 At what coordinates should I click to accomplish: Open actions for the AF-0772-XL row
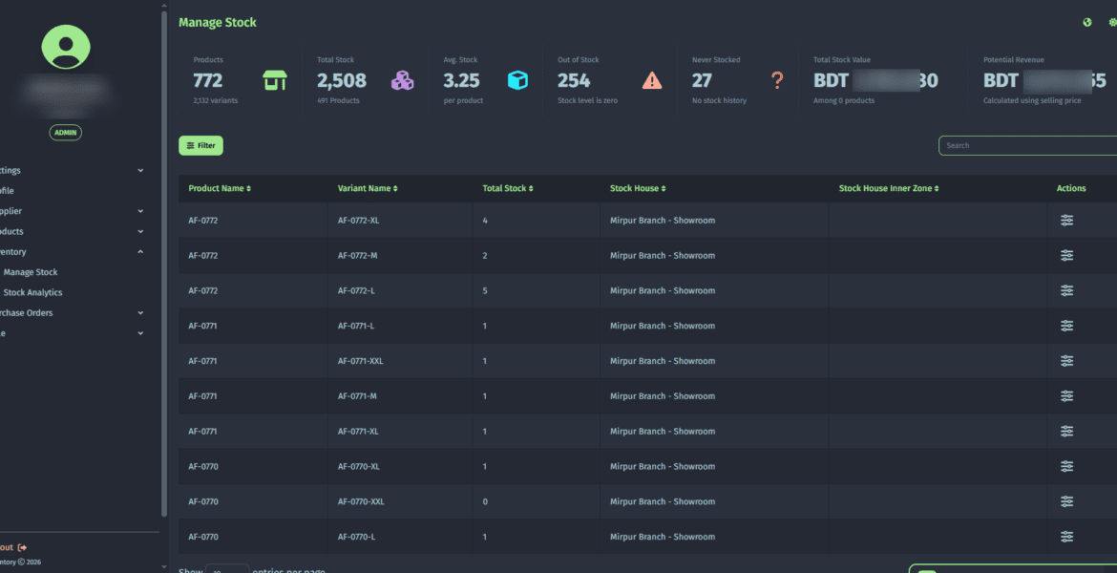pyautogui.click(x=1066, y=221)
